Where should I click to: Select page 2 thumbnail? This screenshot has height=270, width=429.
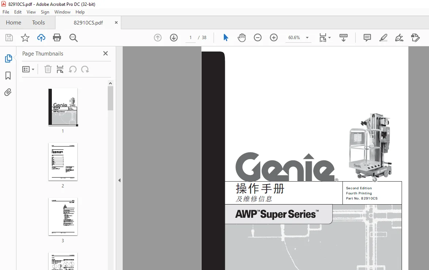click(63, 162)
